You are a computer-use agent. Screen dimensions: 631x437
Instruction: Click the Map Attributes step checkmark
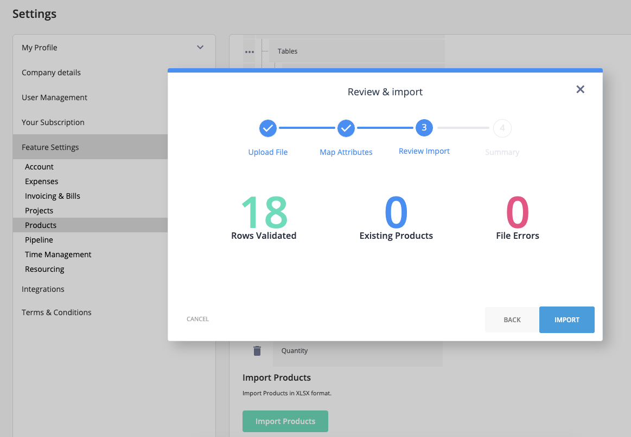point(346,128)
